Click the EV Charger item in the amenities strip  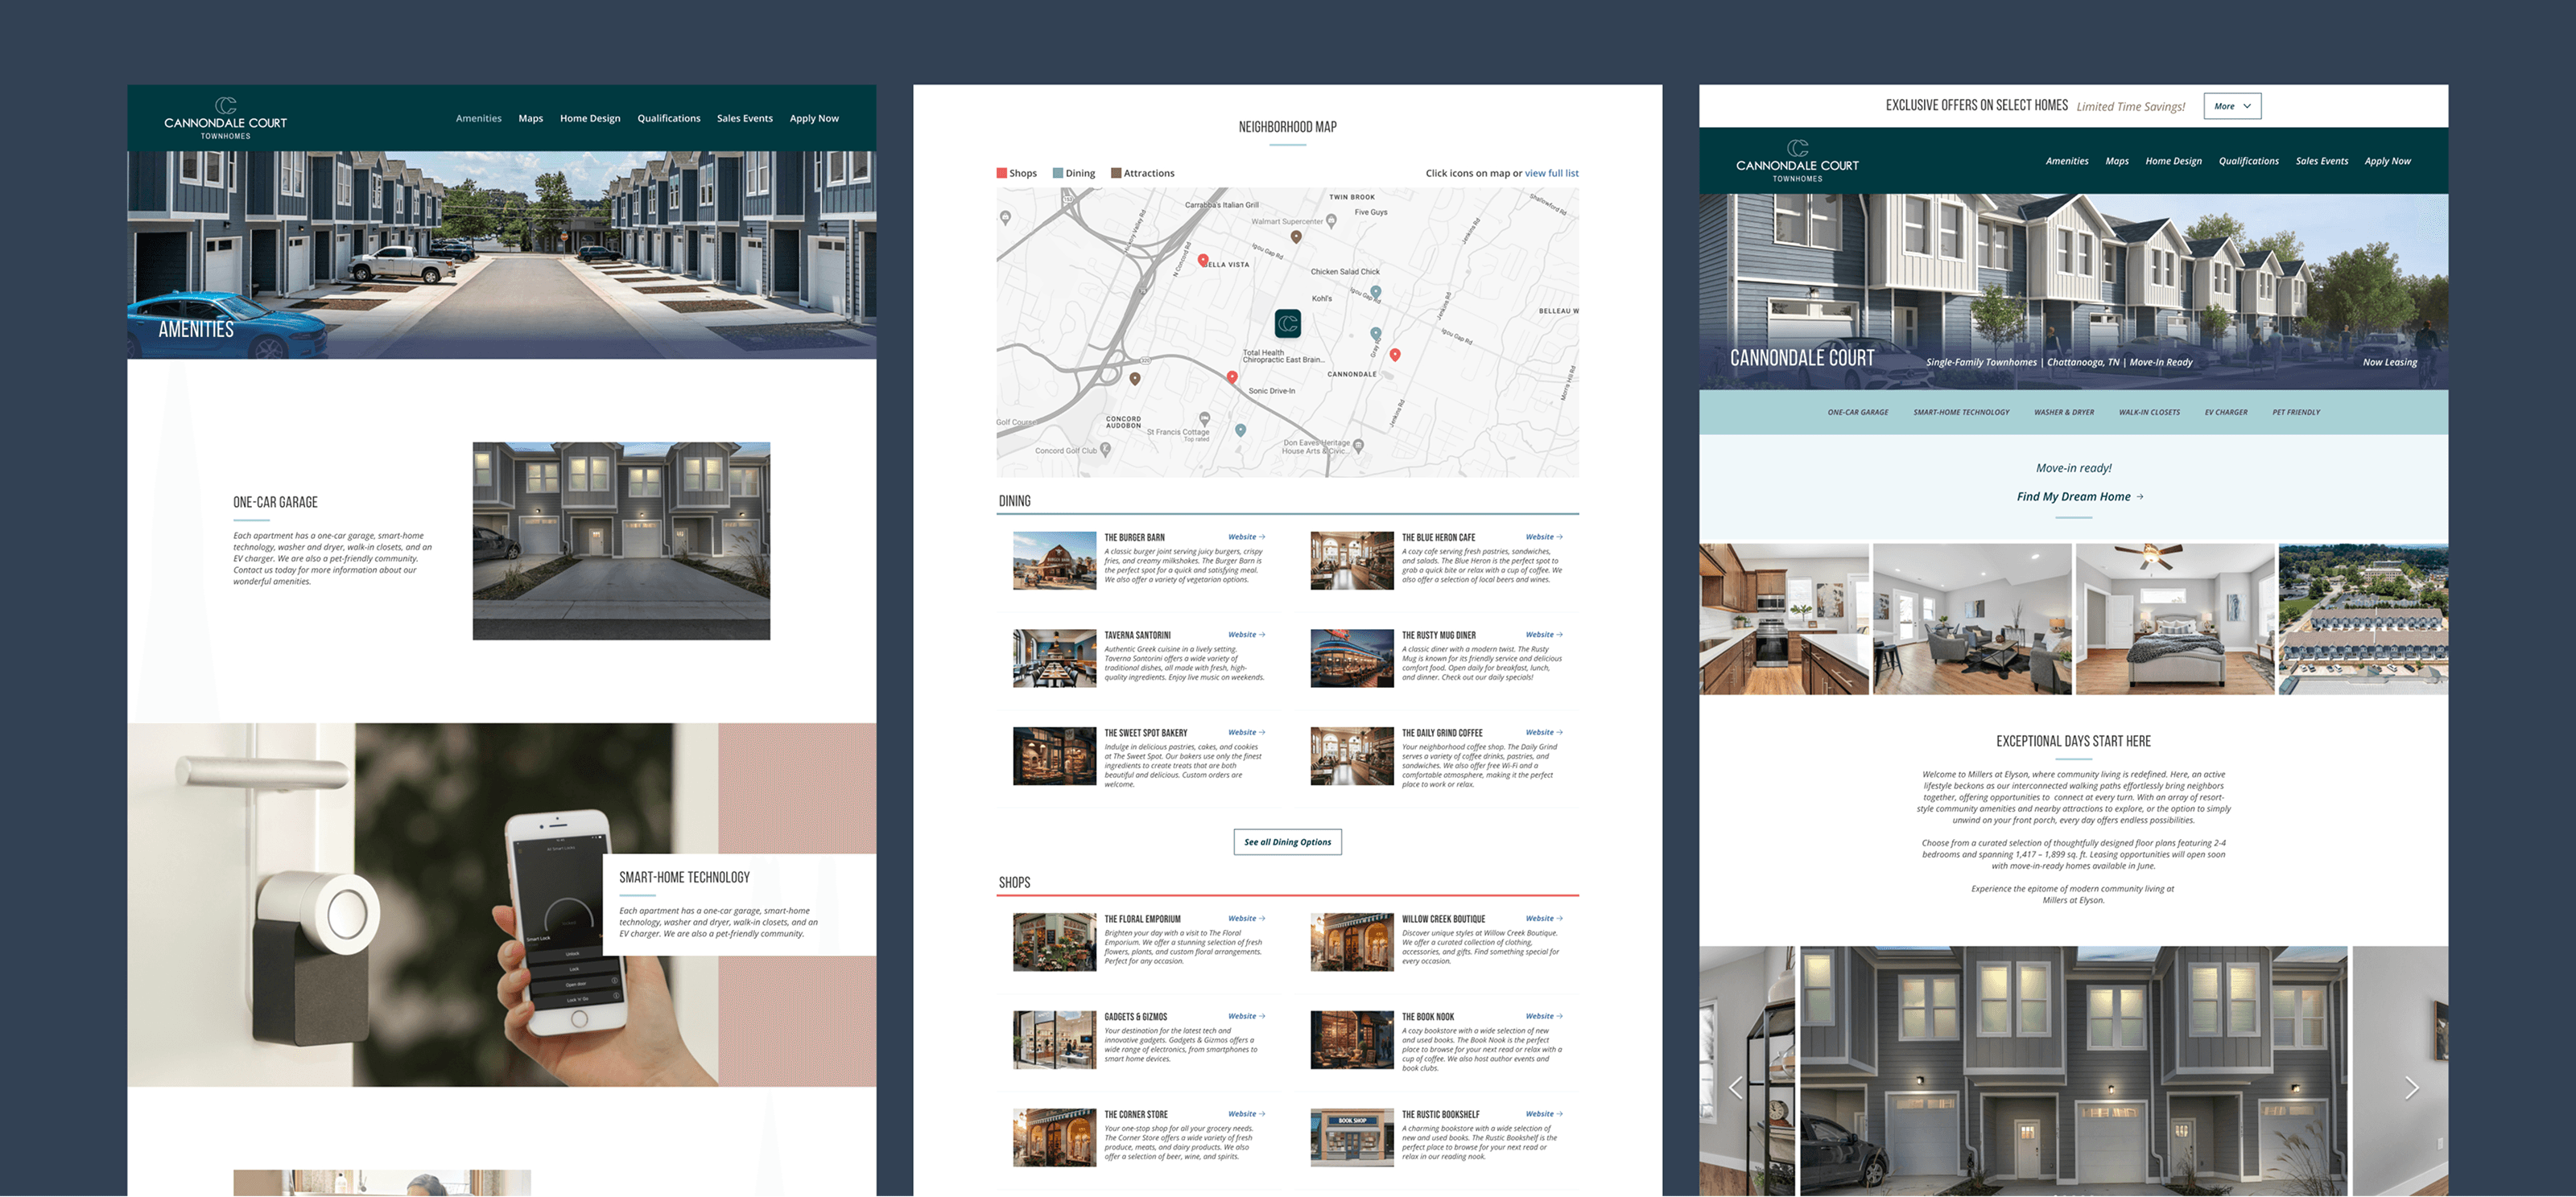coord(2225,412)
